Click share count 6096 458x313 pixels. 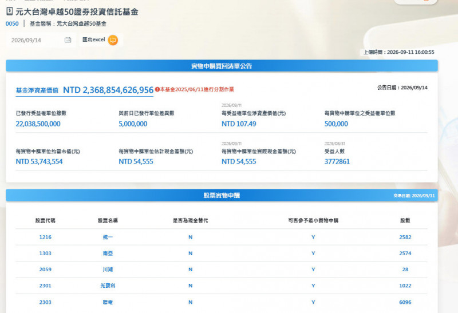(x=405, y=302)
